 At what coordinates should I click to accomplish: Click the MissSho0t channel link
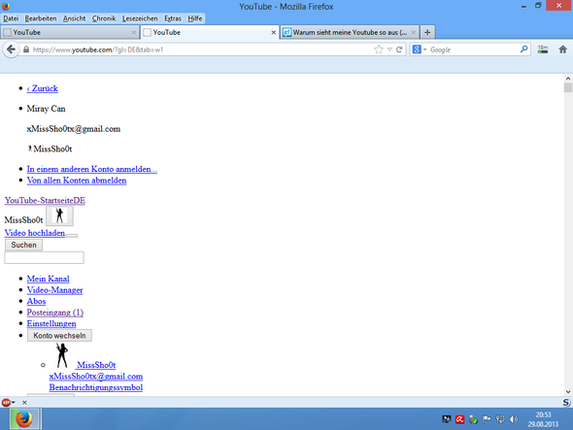96,365
